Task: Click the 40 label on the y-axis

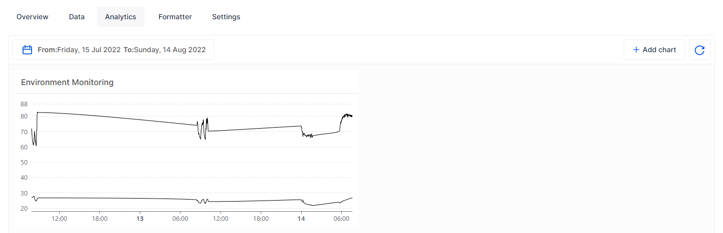Action: [24, 178]
